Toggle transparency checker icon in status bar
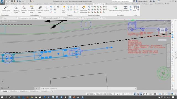 pos(138,94)
